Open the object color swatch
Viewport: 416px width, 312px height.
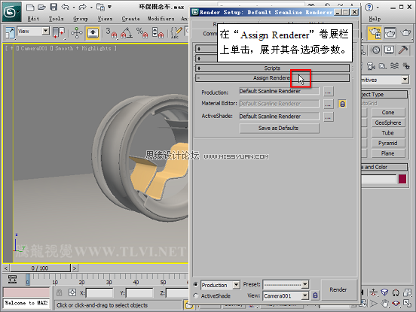[x=402, y=179]
